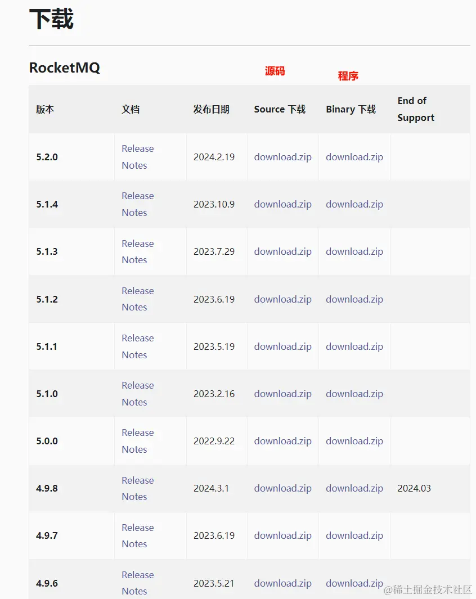The height and width of the screenshot is (599, 476).
Task: Download Binary zip for version 5.1.0
Action: pyautogui.click(x=354, y=394)
